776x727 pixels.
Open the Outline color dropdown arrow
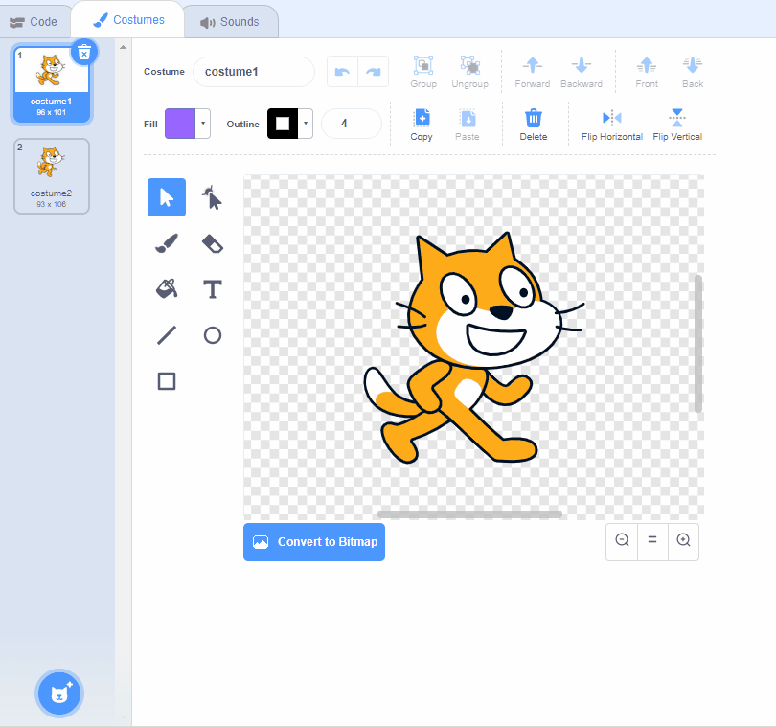pos(306,124)
